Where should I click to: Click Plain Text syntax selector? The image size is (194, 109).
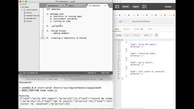pos(105,73)
